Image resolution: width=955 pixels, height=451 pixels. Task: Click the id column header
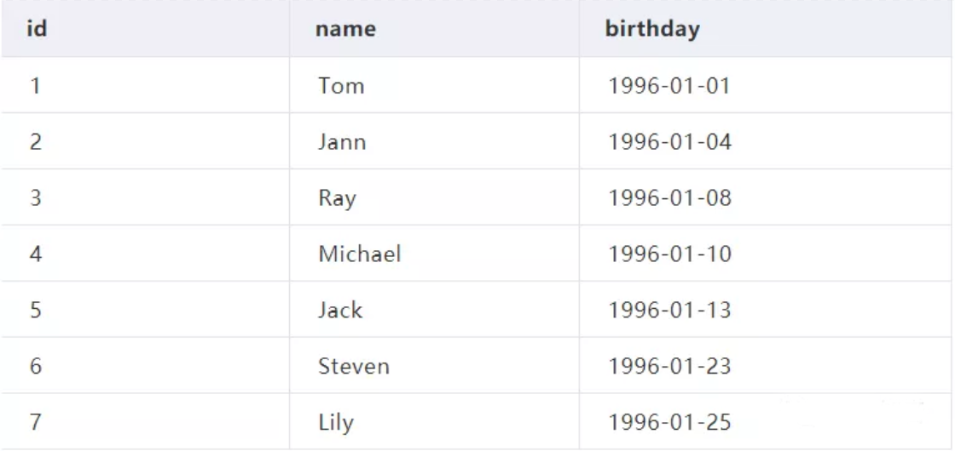pyautogui.click(x=37, y=29)
